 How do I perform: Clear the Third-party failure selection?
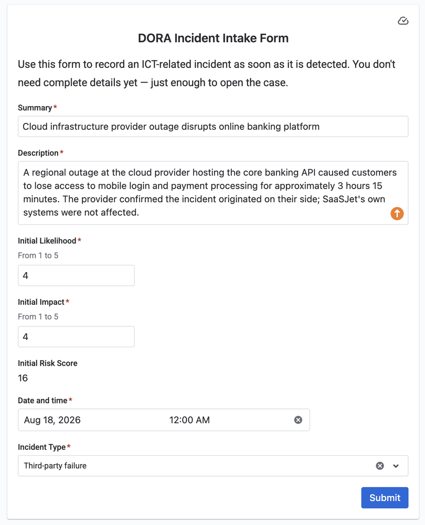click(379, 466)
